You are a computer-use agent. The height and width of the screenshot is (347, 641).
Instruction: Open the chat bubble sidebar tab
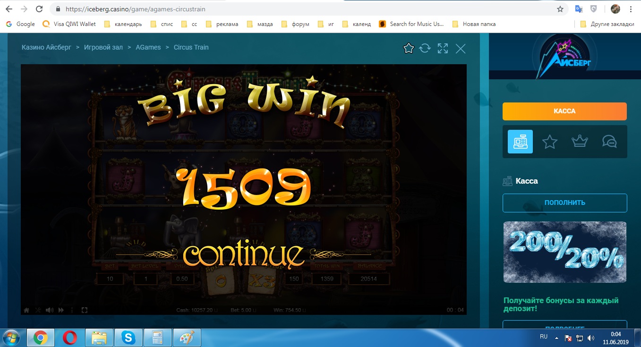[x=609, y=142]
